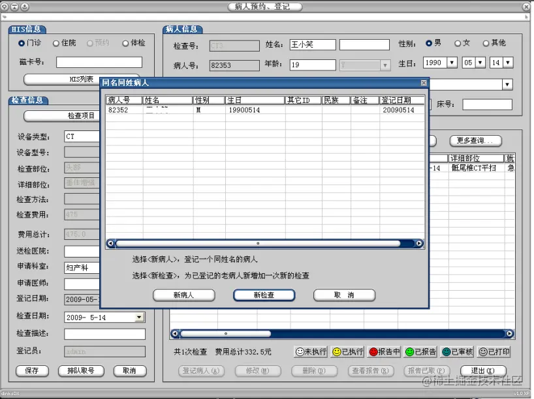Viewport: 534px width, 399px height.
Task: Select the 门诊 radio option
Action: (22, 44)
